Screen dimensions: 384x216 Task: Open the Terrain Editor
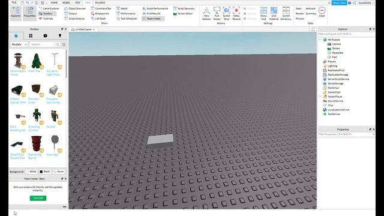183,13
